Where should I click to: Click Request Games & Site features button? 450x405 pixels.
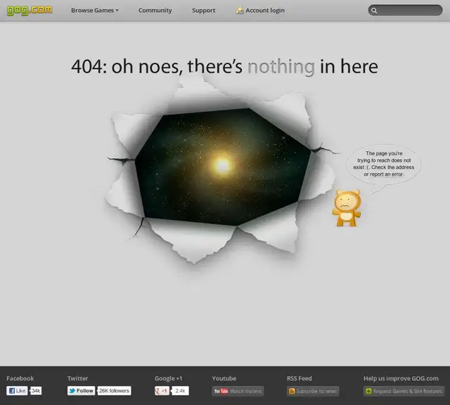click(x=404, y=391)
